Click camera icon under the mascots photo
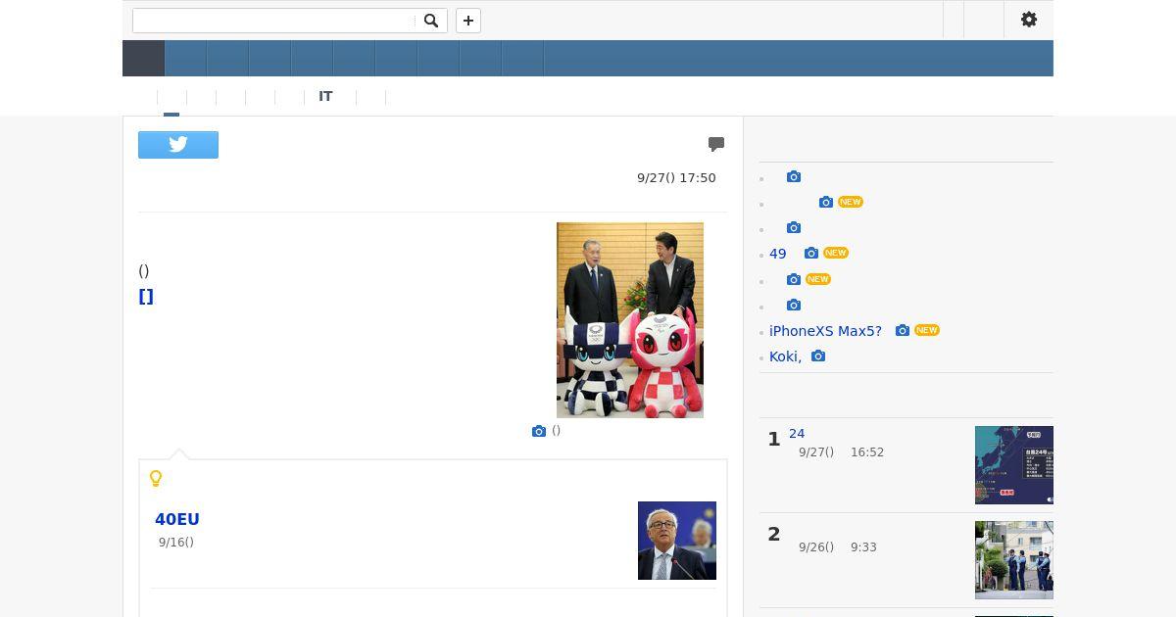Screen dimensions: 1176x617 click(x=539, y=431)
